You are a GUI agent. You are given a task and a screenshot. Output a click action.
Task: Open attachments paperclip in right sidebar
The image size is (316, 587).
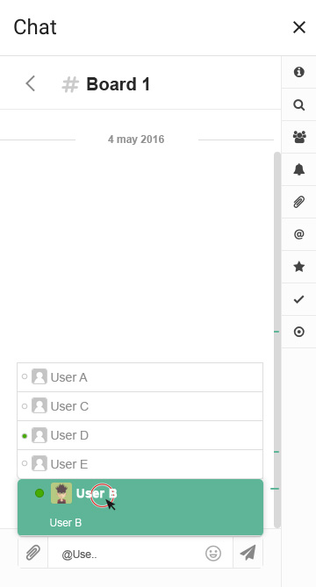click(298, 202)
